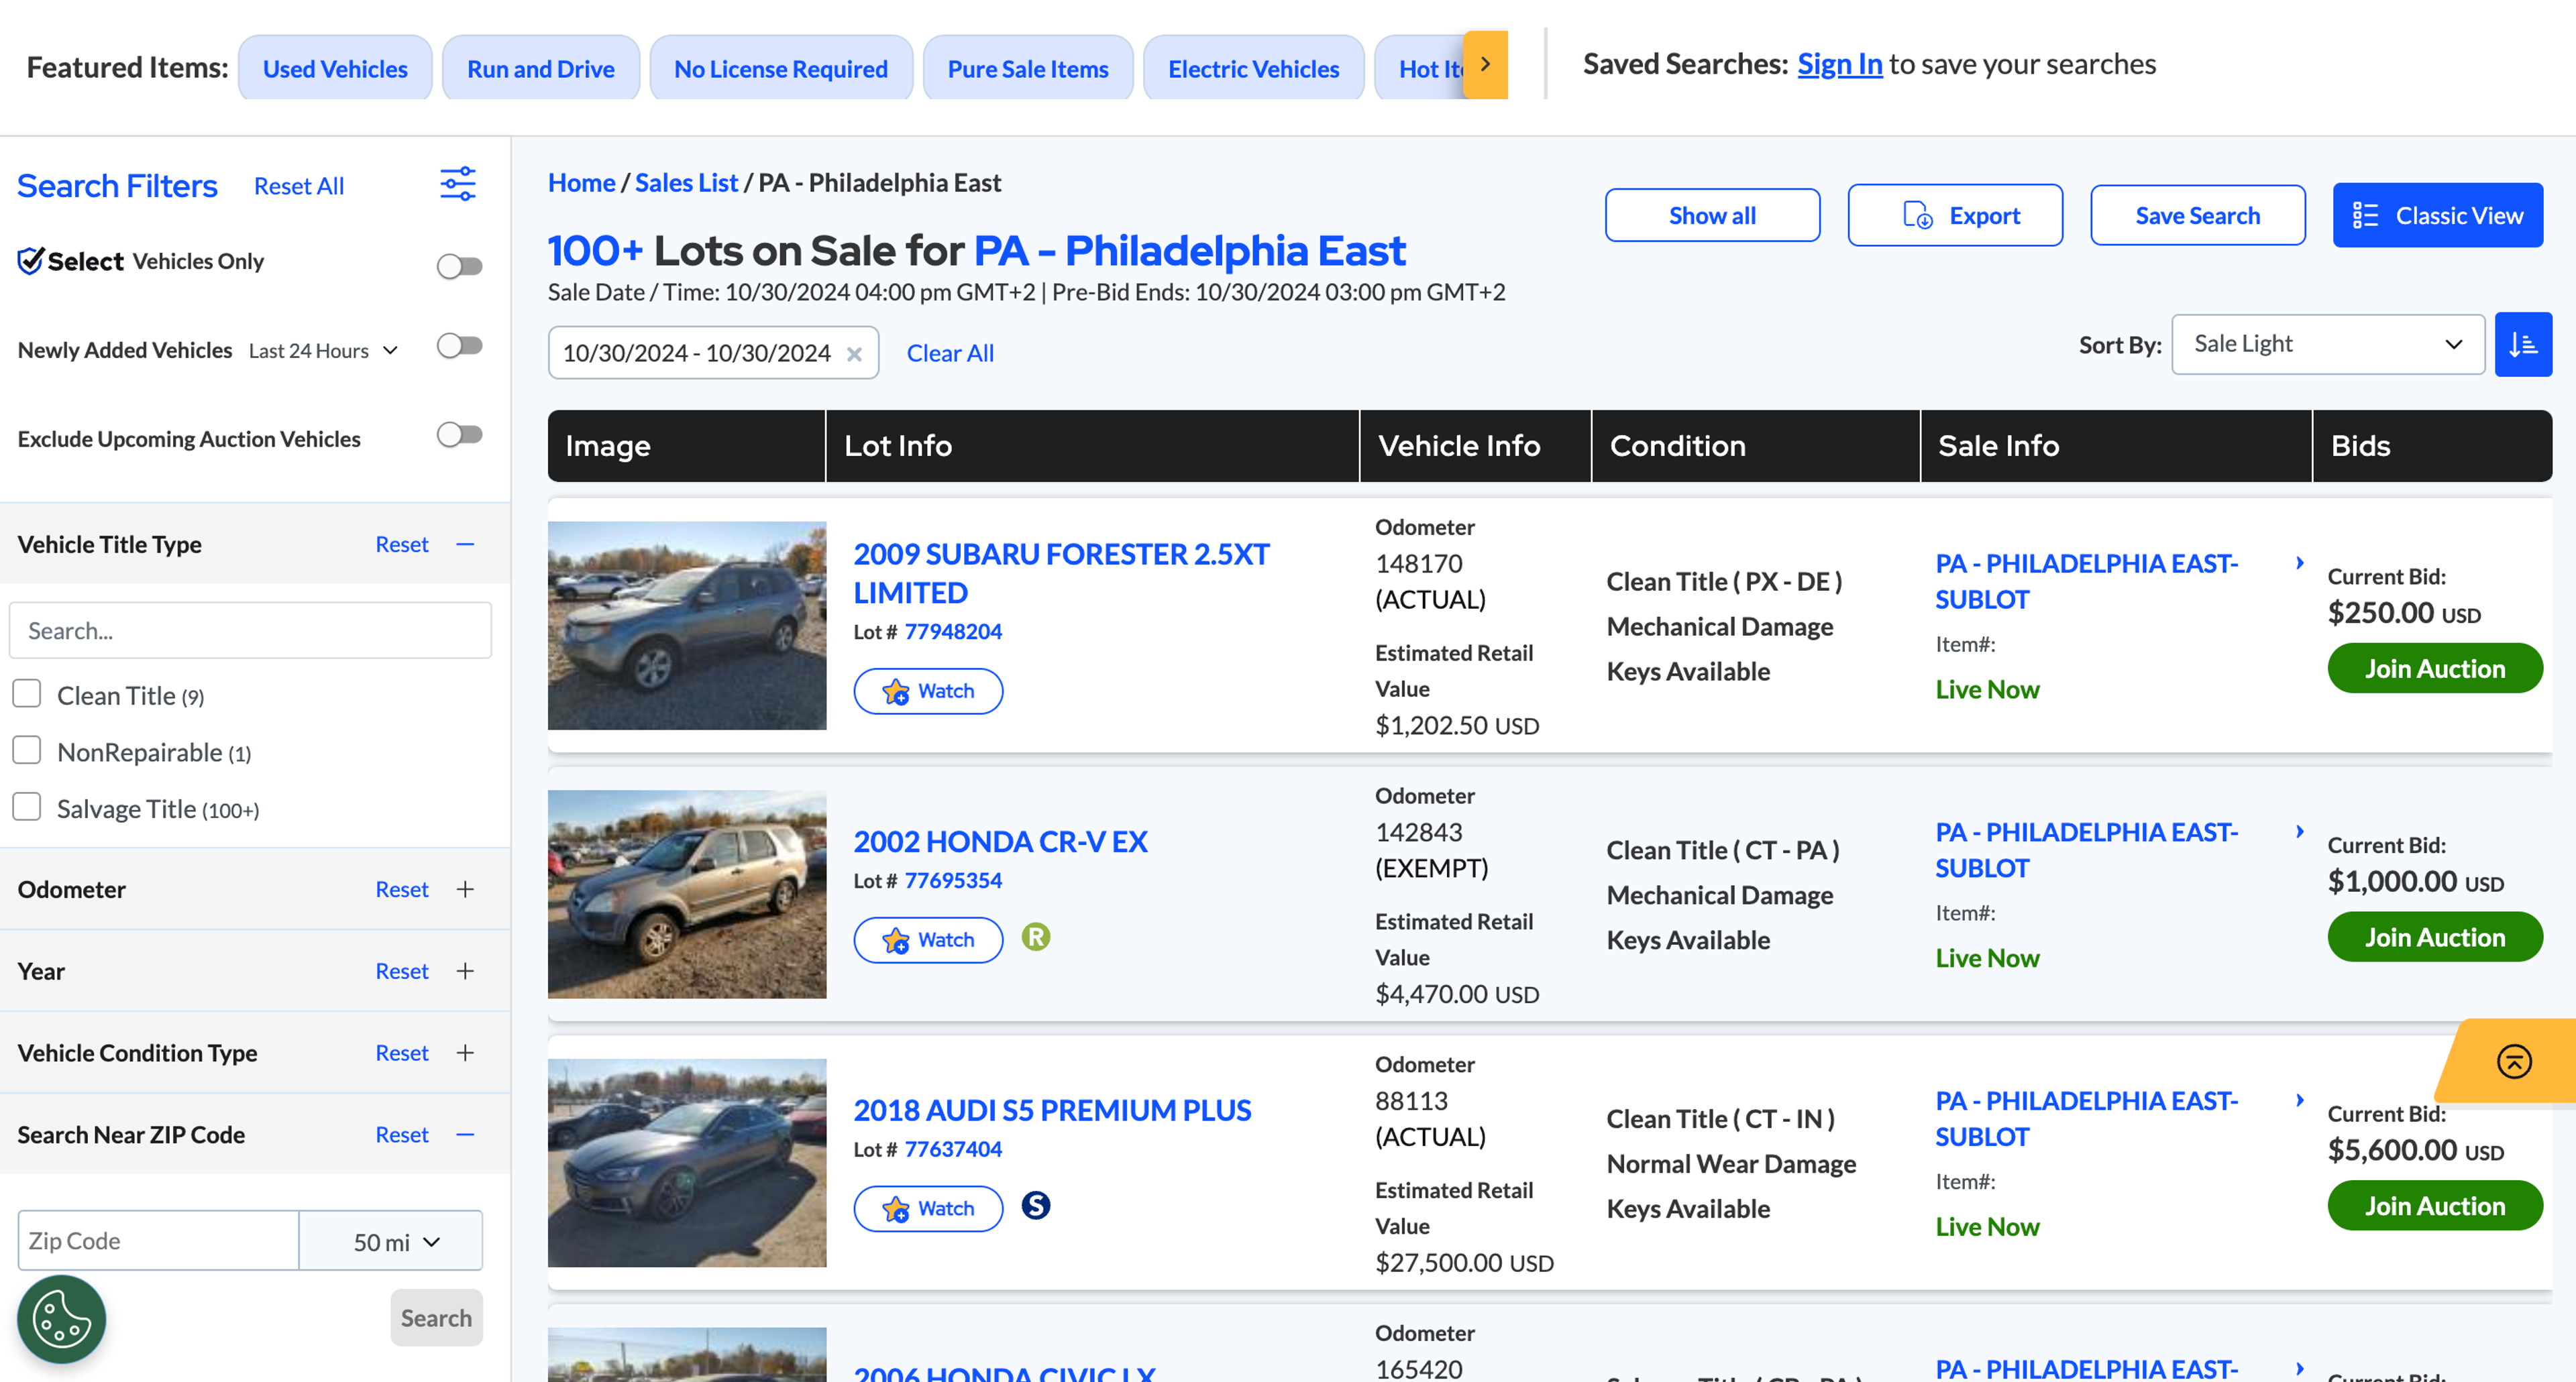Clear the date filter with Clear All
This screenshot has width=2576, height=1382.
pyautogui.click(x=949, y=351)
